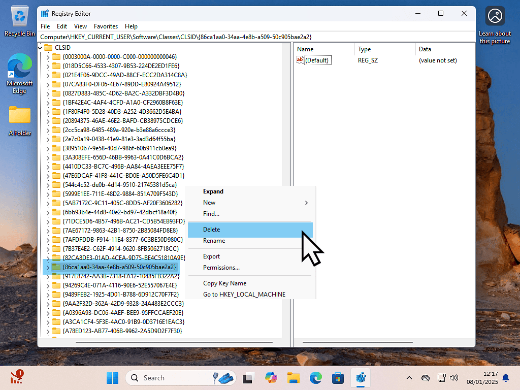Click the Registry Editor taskbar icon
Screen dimensions: 520x390
tap(361, 378)
